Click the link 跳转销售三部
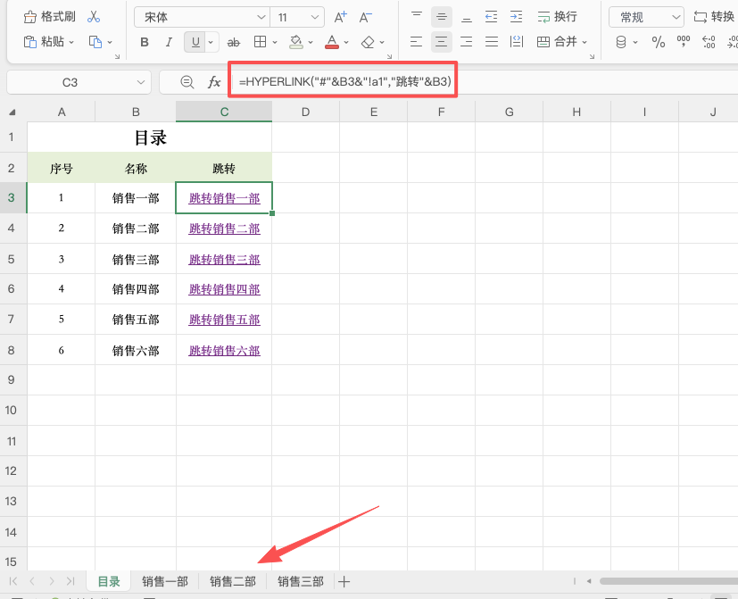Viewport: 738px width, 599px height. coord(225,260)
